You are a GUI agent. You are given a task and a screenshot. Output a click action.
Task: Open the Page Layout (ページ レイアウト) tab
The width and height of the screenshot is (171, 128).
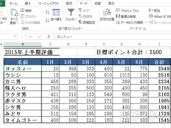pyautogui.click(x=48, y=4)
